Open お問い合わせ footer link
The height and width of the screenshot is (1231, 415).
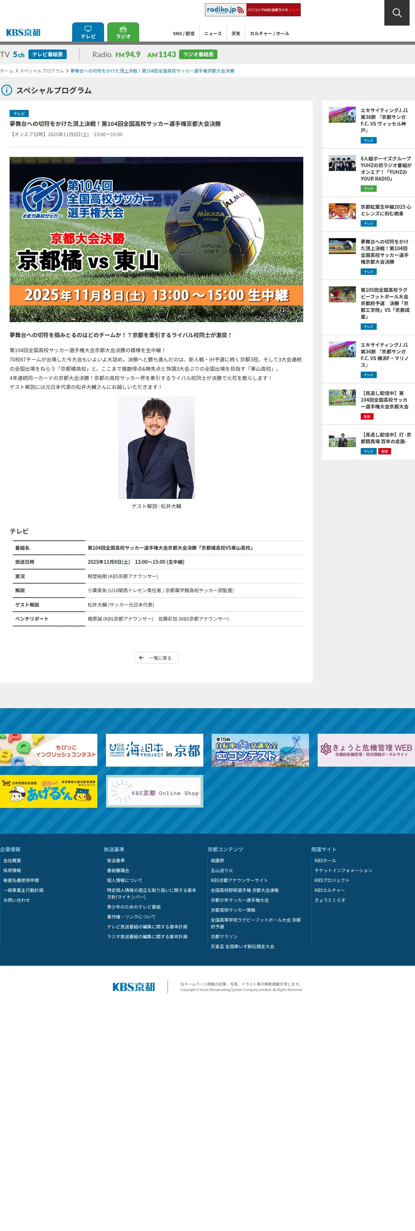(16, 900)
